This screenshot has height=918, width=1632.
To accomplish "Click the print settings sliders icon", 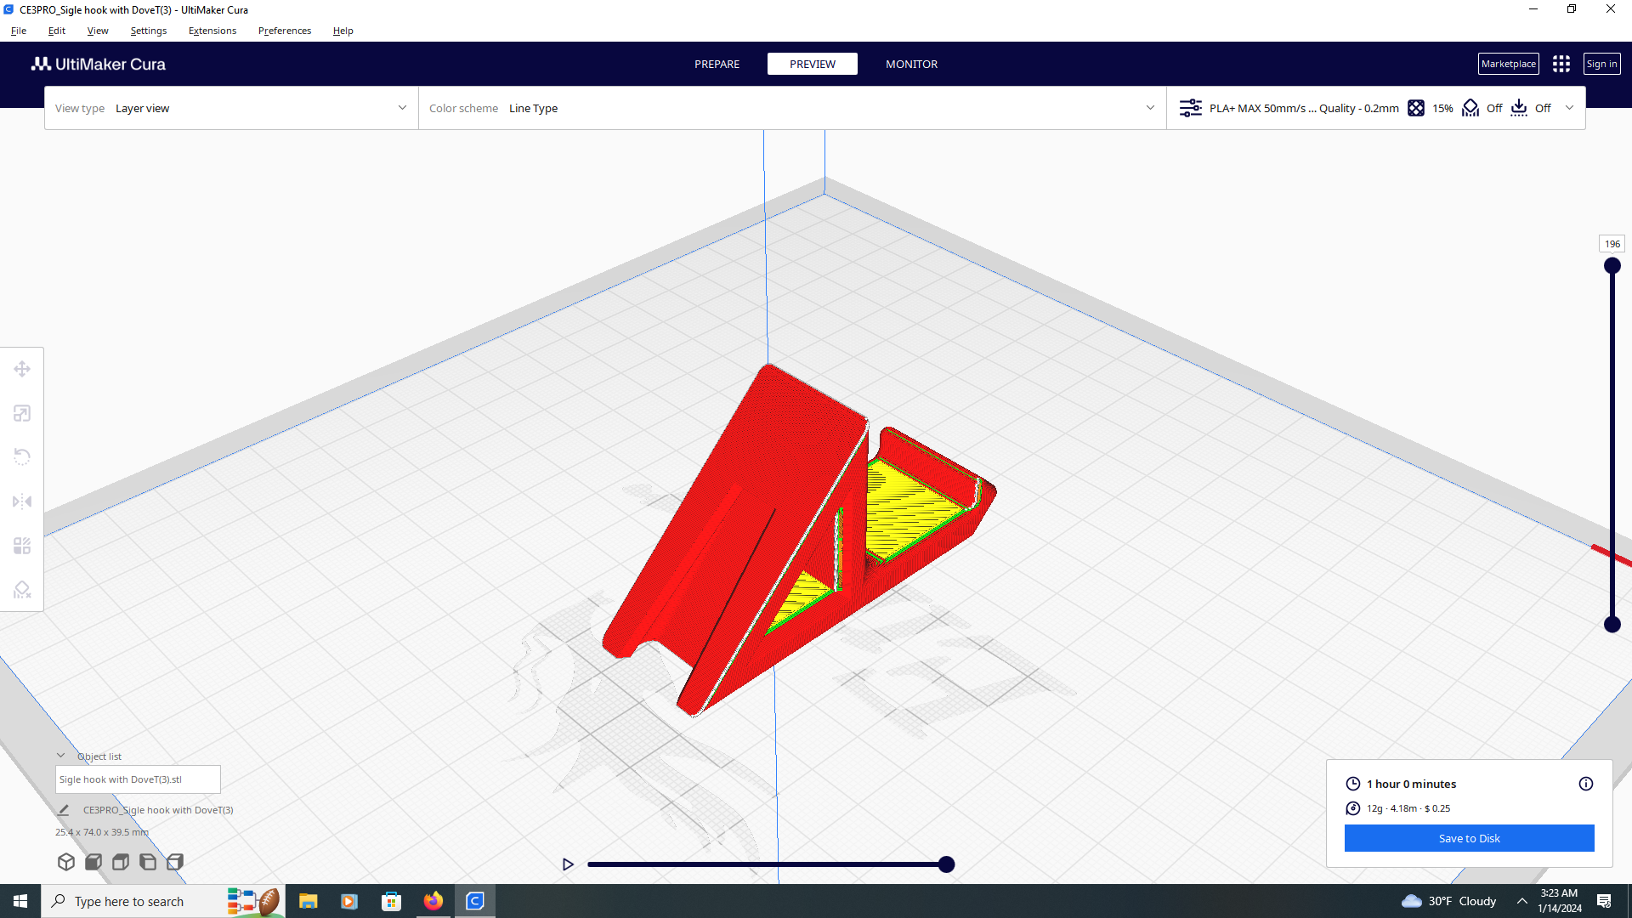I will (1191, 108).
